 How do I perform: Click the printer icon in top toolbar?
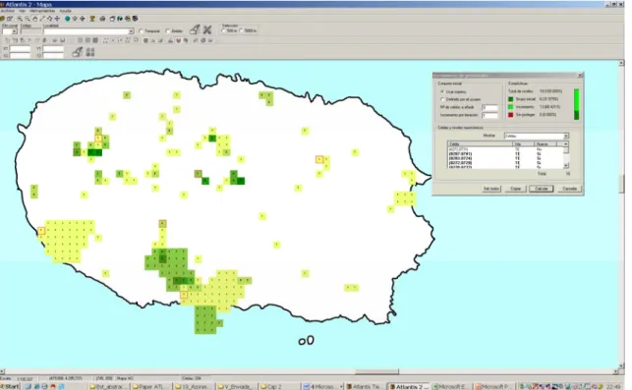pyautogui.click(x=102, y=19)
